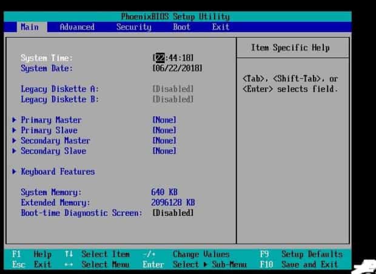Click the Secondary Slave None value
376x274 pixels.
(x=164, y=151)
